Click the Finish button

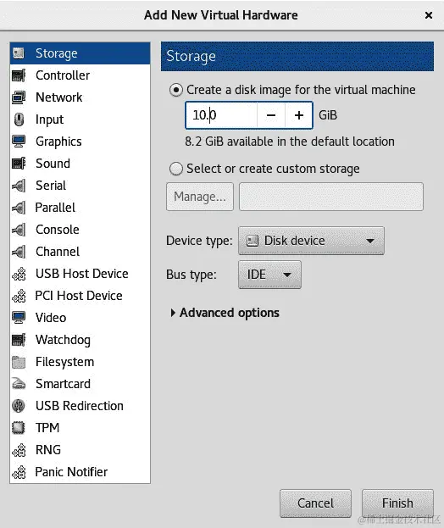(x=397, y=503)
